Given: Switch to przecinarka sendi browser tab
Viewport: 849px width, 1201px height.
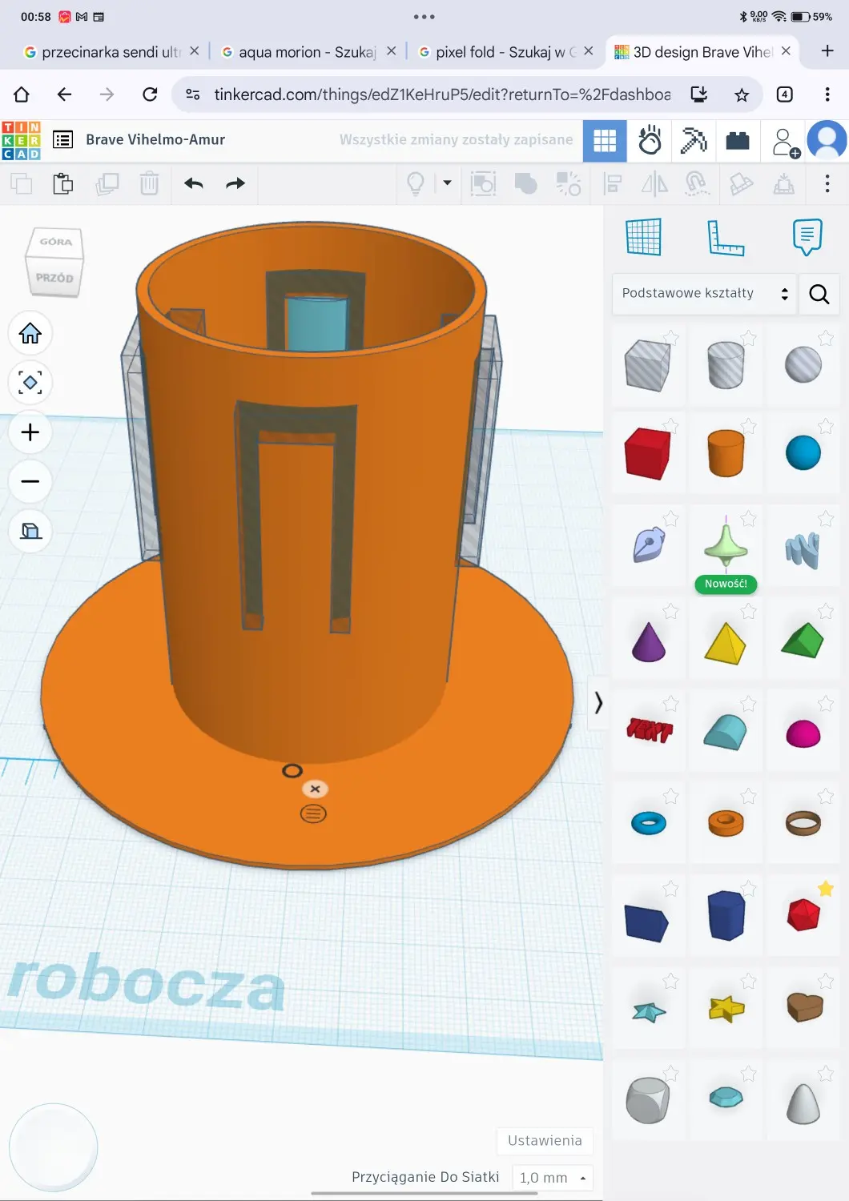Looking at the screenshot, I should coord(111,52).
